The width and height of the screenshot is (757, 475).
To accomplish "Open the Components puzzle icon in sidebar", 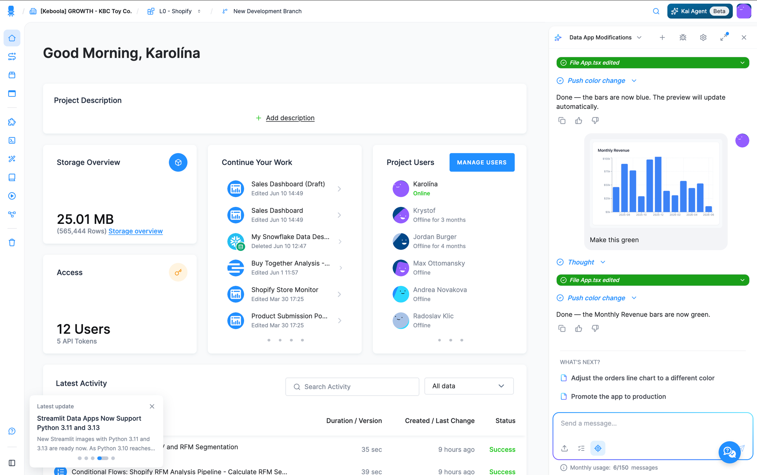I will [x=12, y=122].
